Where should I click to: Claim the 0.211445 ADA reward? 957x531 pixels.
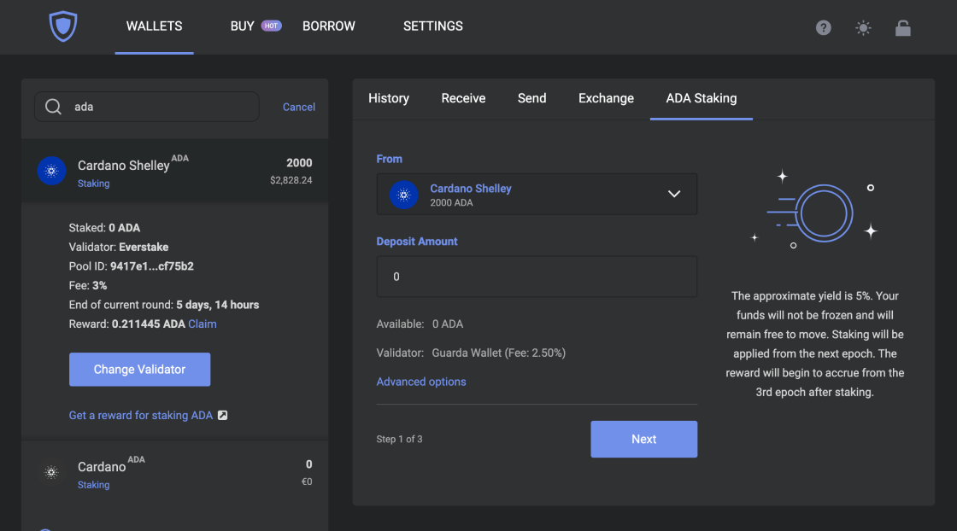click(202, 324)
